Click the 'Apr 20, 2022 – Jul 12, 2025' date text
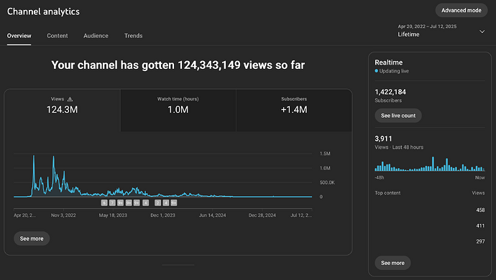 pyautogui.click(x=427, y=27)
